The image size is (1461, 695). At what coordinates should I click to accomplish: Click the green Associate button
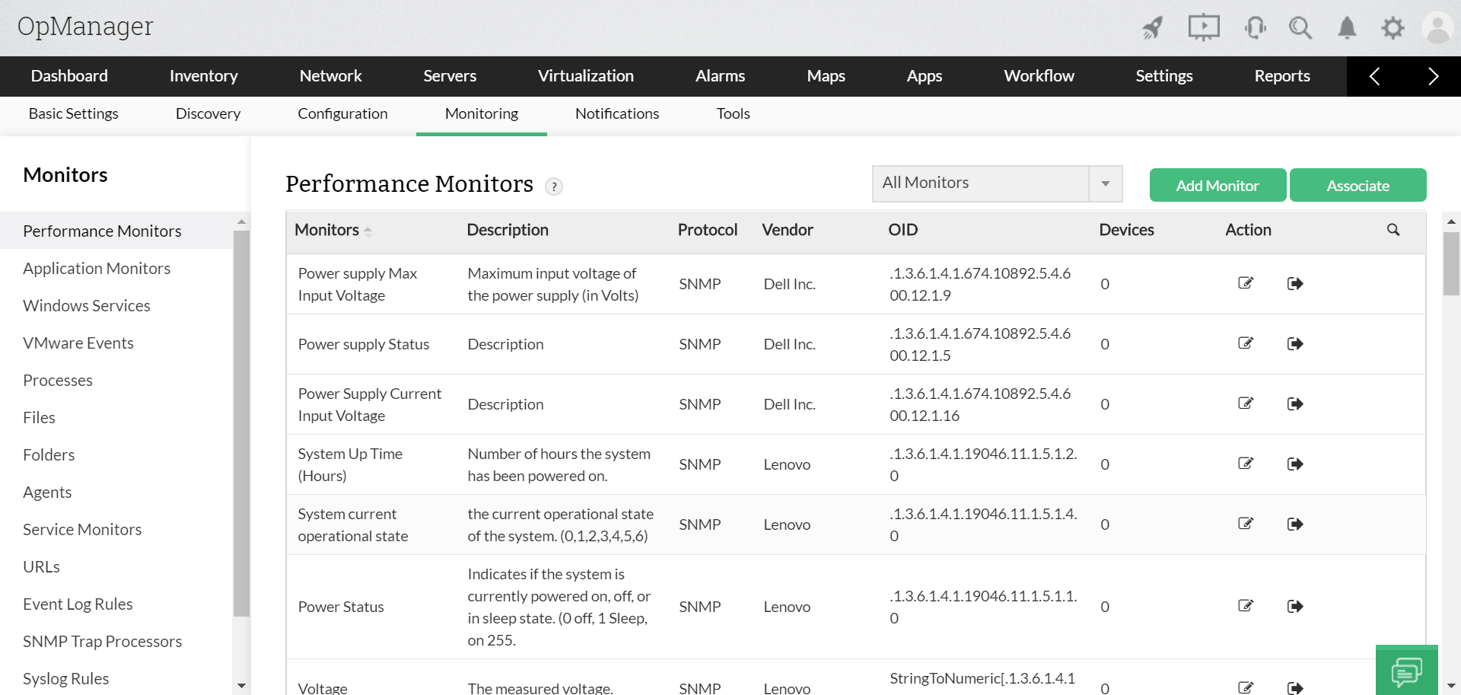coord(1358,186)
